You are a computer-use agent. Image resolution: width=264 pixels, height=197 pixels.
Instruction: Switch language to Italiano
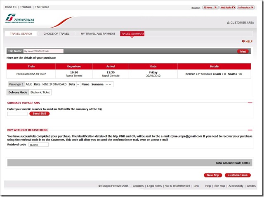point(196,8)
